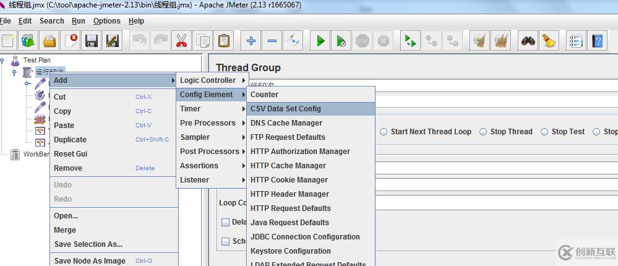Click Start no pauses icon
The height and width of the screenshot is (266, 618).
341,41
